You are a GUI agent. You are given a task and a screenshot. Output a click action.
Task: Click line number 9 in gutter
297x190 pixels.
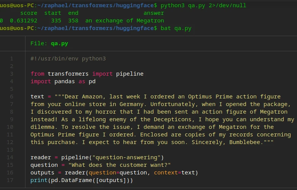pos(11,119)
